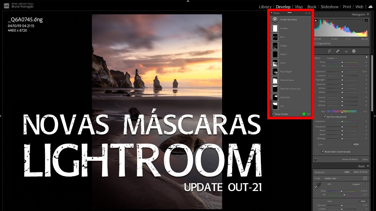Screen dimensions: 376x211
Task: Click the Close button in mask panel
Action: point(365,159)
